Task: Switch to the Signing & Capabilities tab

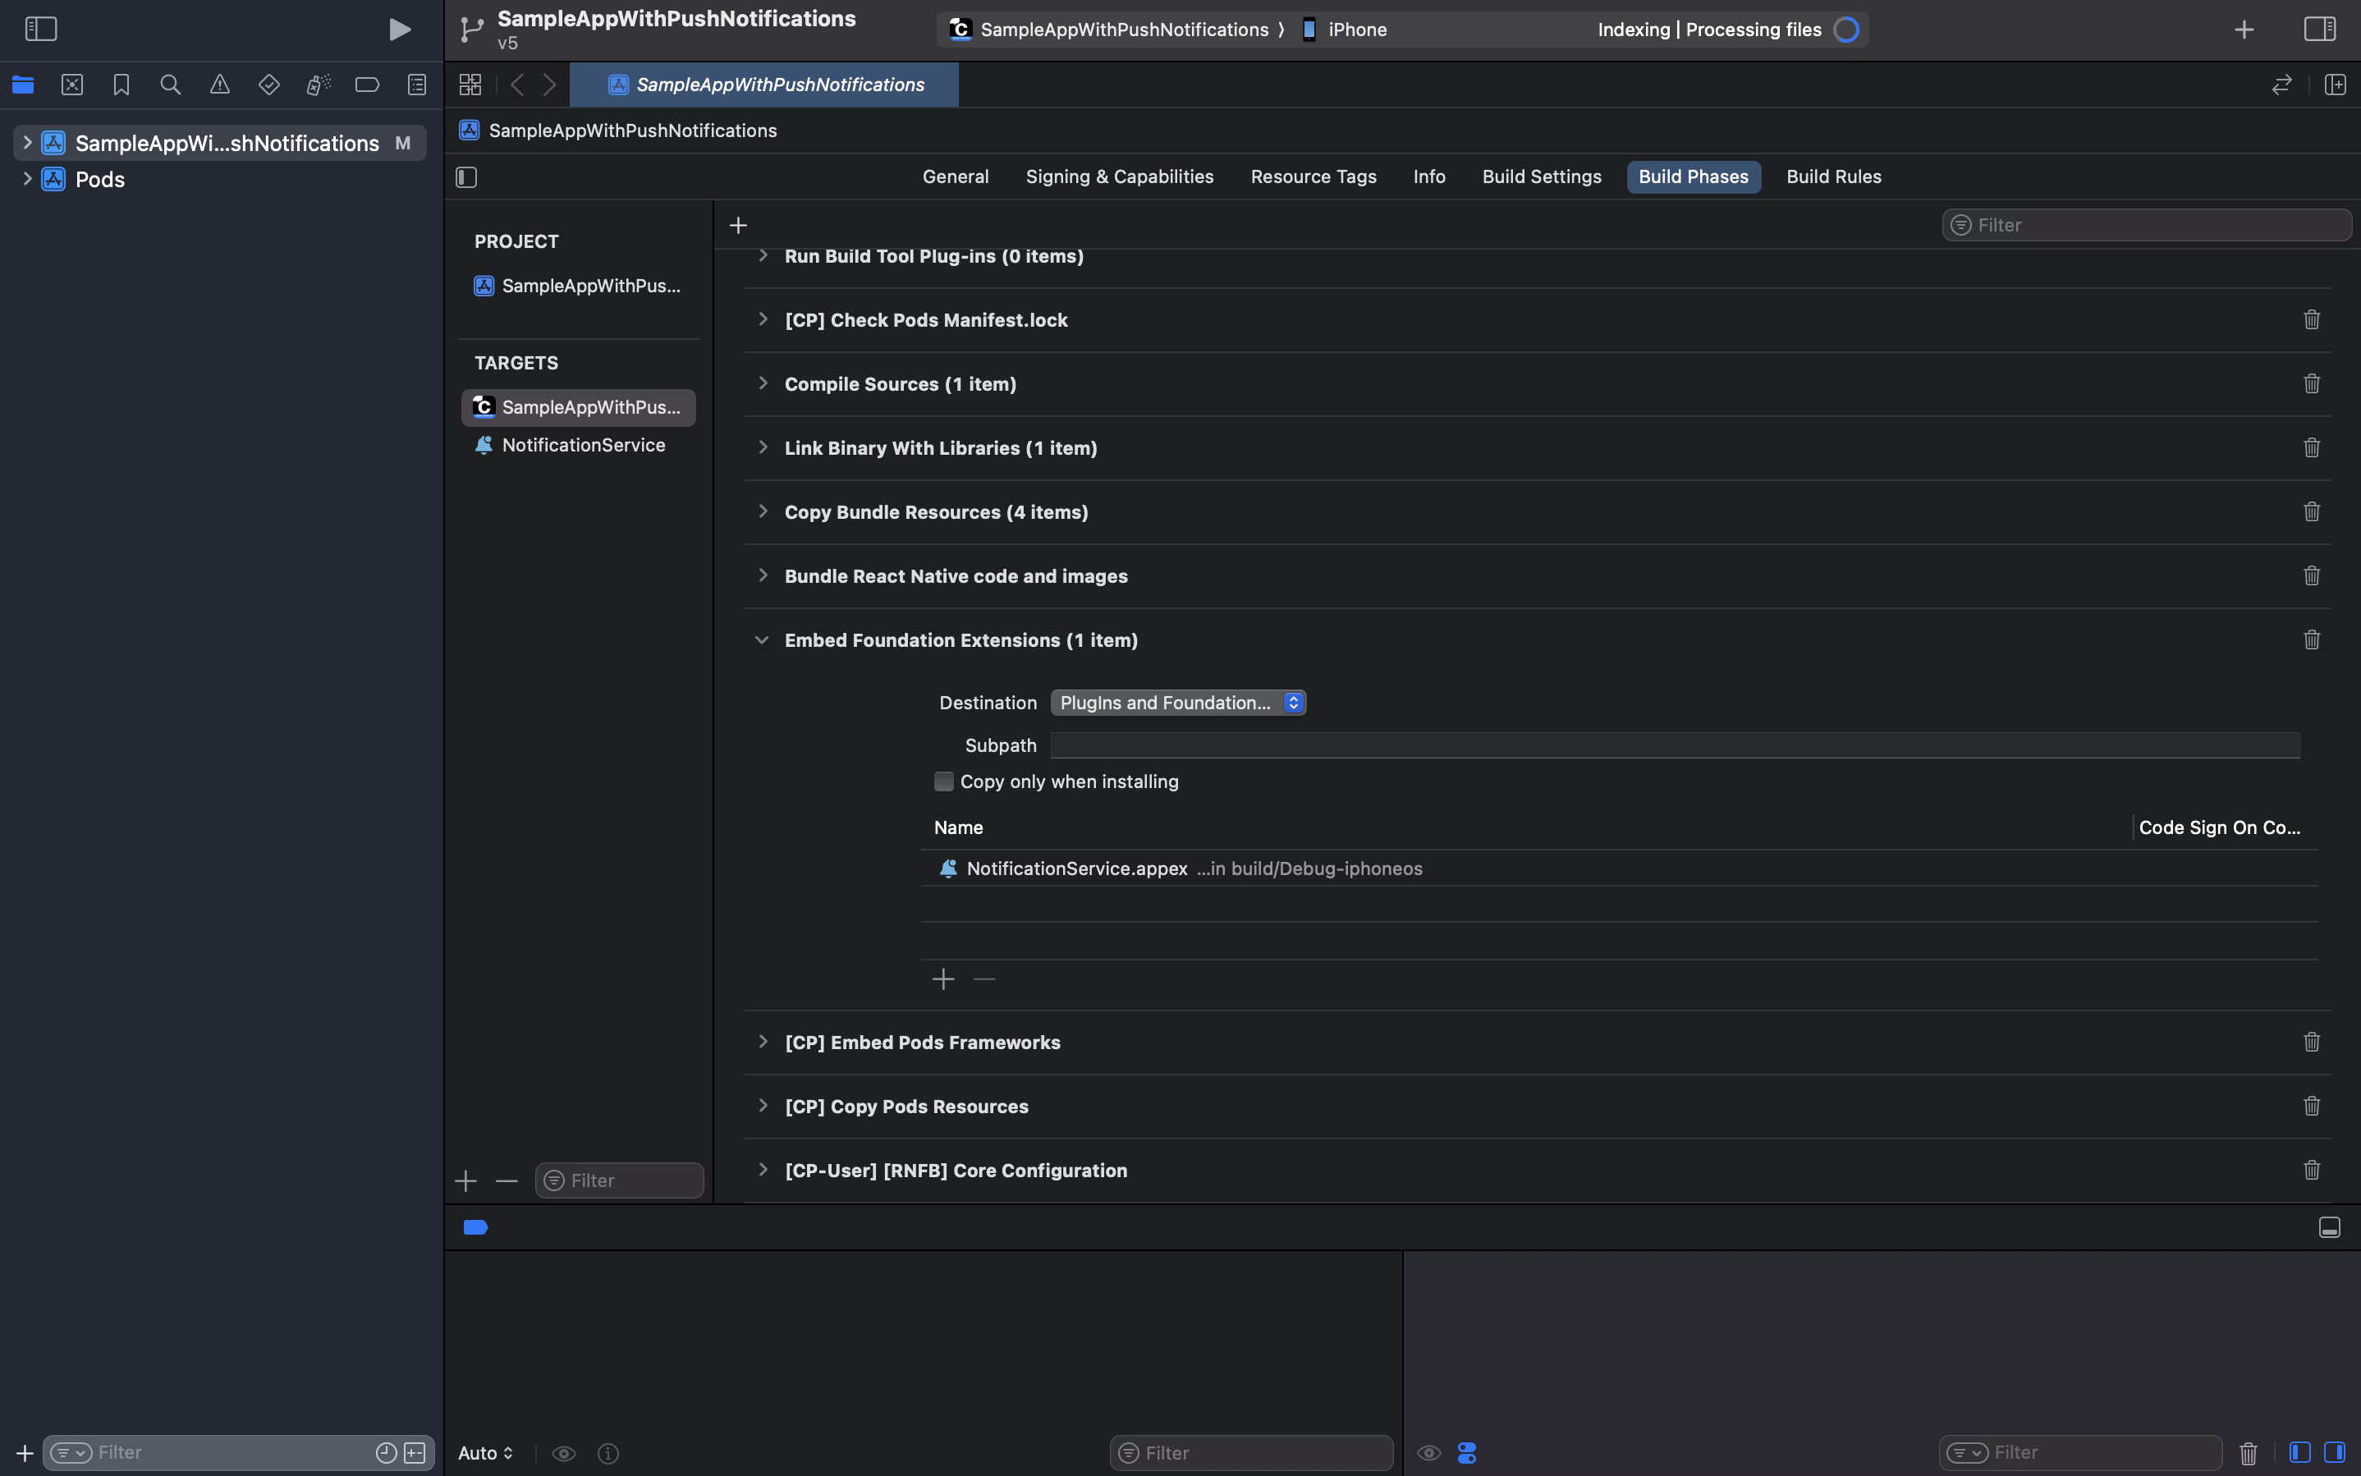Action: point(1120,176)
